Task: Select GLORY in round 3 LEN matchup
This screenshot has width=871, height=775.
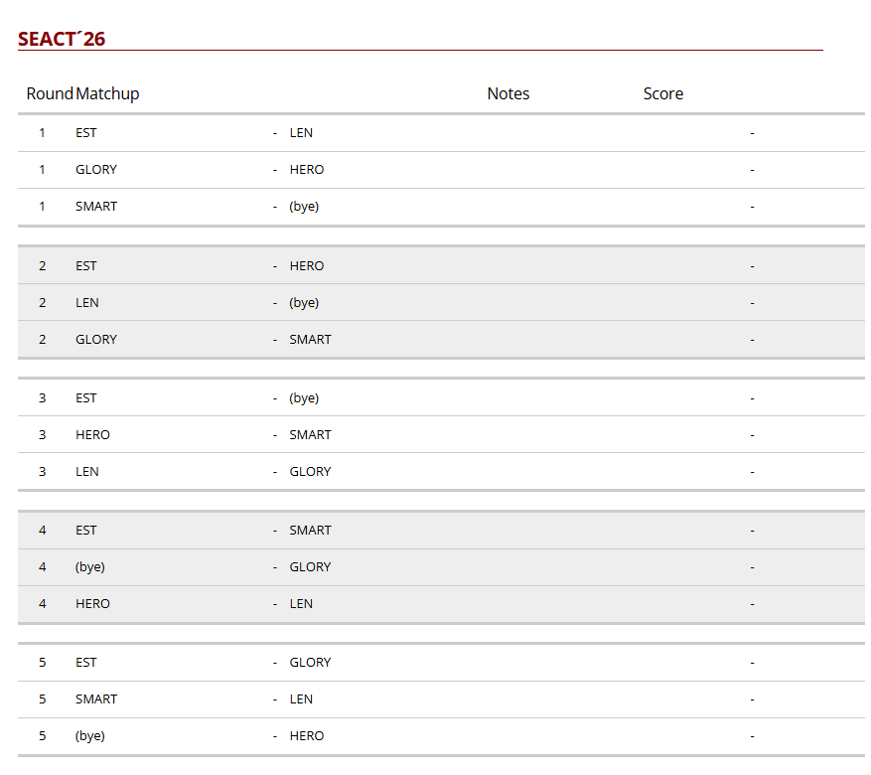Action: point(310,472)
